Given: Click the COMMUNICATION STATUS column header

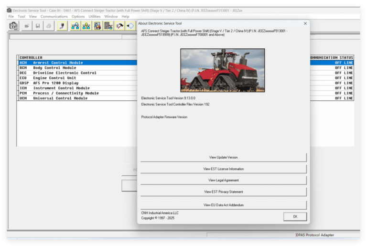Looking at the screenshot, I should tap(332, 58).
